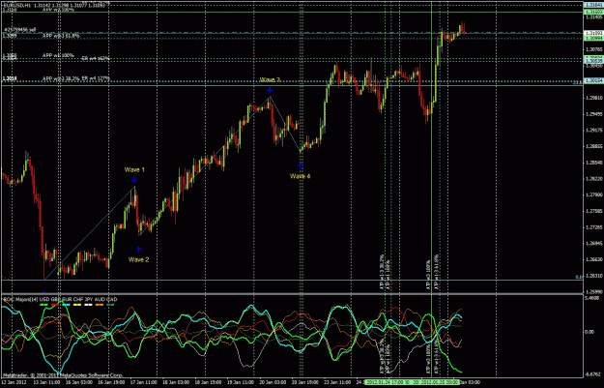Click the cyan EUR legend swatch

coord(67,305)
